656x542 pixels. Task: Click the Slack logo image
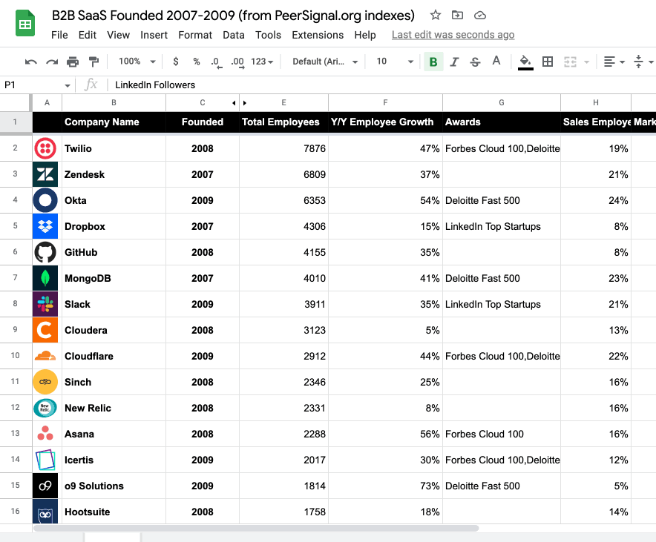point(45,304)
